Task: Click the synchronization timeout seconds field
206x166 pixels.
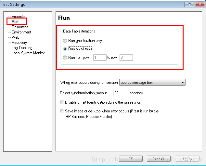Action: [120, 93]
